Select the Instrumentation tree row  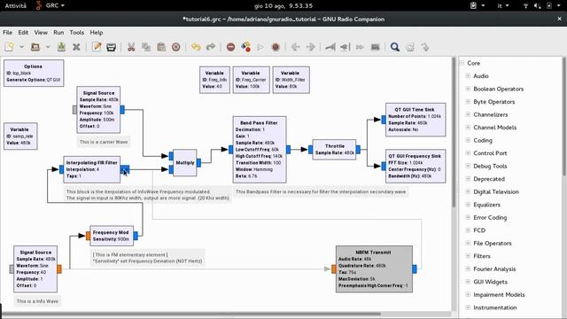(x=510, y=307)
